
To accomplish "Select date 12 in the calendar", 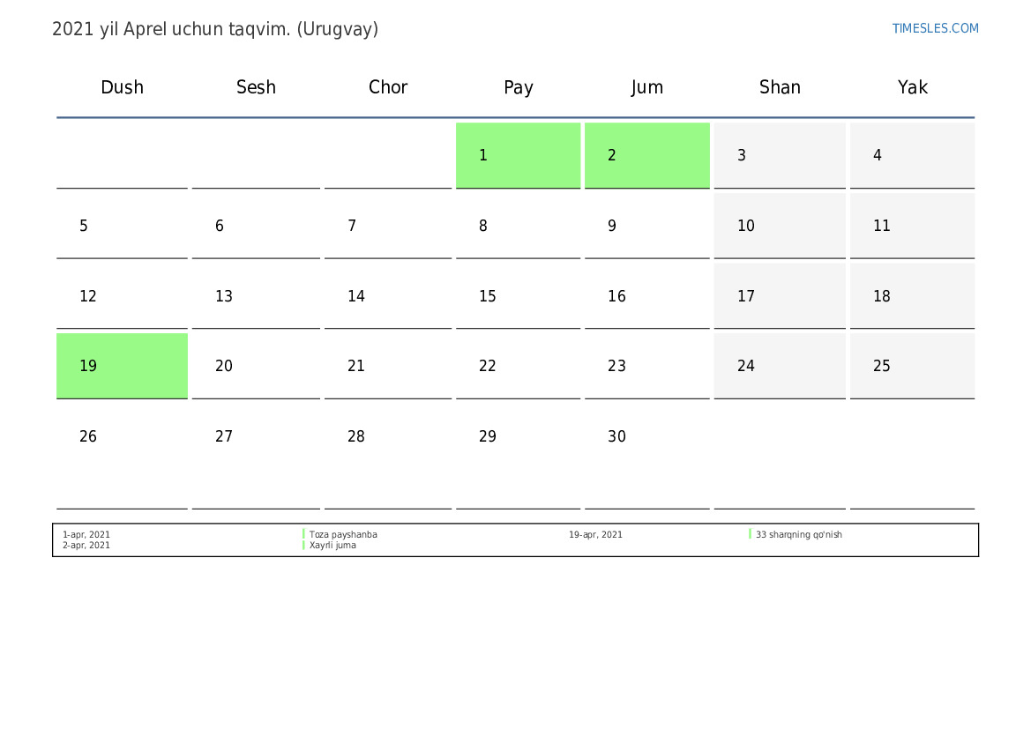I will coord(123,296).
